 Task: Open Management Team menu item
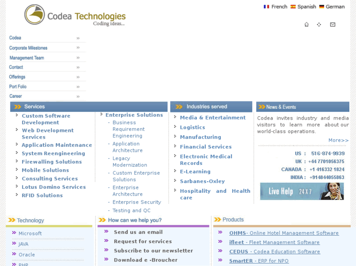click(x=27, y=58)
